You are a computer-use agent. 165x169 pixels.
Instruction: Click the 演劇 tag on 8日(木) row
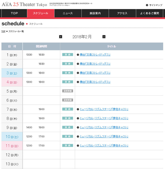68,118
